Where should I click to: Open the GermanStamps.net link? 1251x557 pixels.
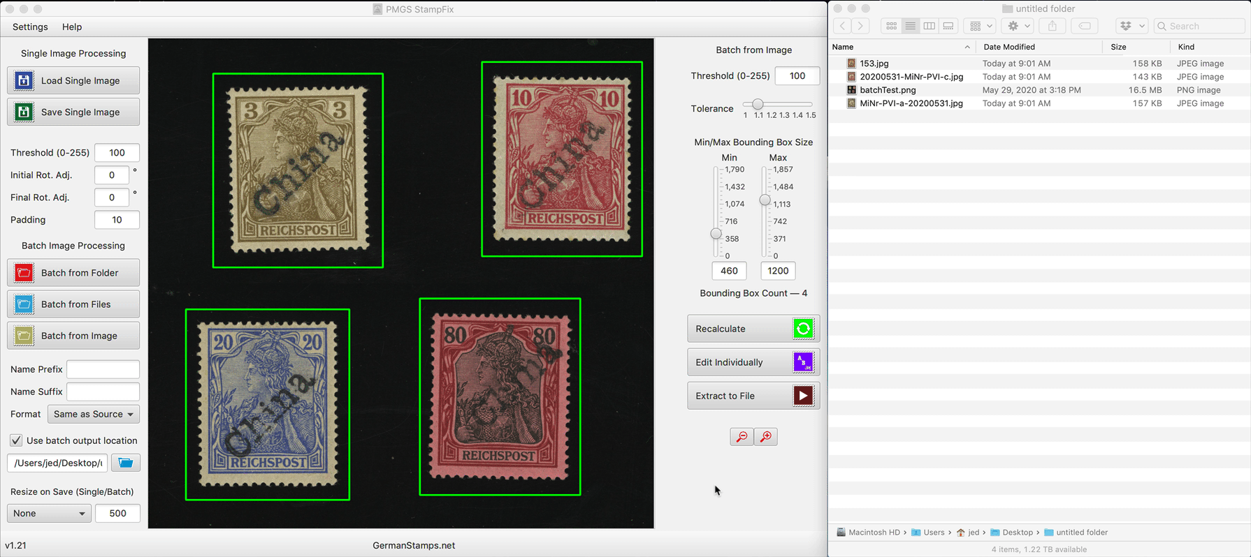[414, 545]
